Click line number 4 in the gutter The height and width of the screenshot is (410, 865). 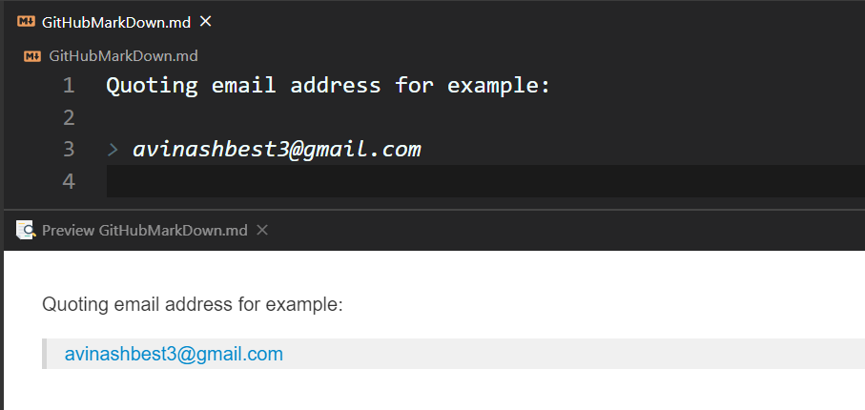pyautogui.click(x=69, y=181)
